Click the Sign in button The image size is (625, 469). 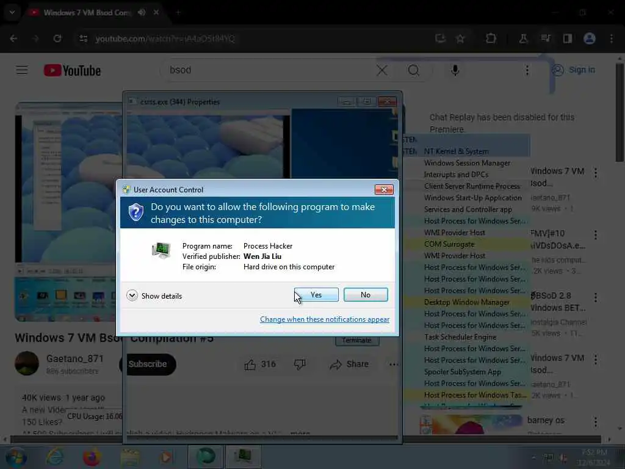pos(573,70)
